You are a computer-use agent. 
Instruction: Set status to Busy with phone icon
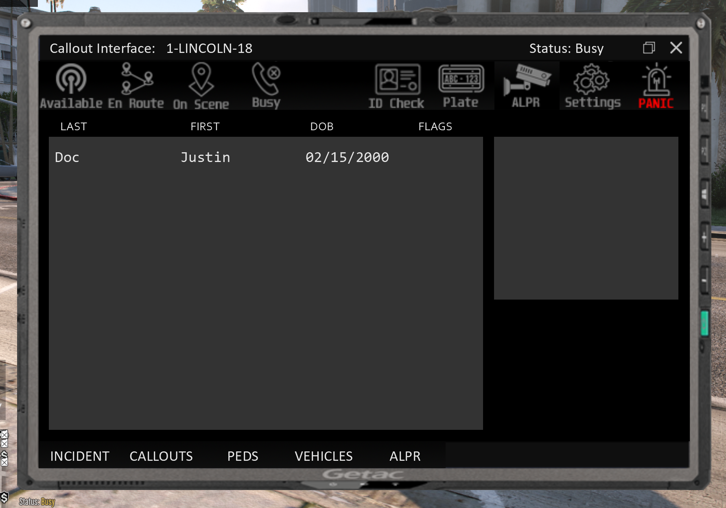[x=266, y=86]
